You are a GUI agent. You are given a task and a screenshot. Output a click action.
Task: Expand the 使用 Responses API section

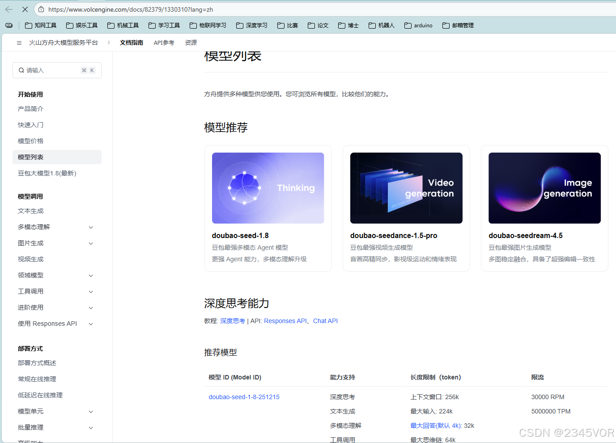coord(91,324)
